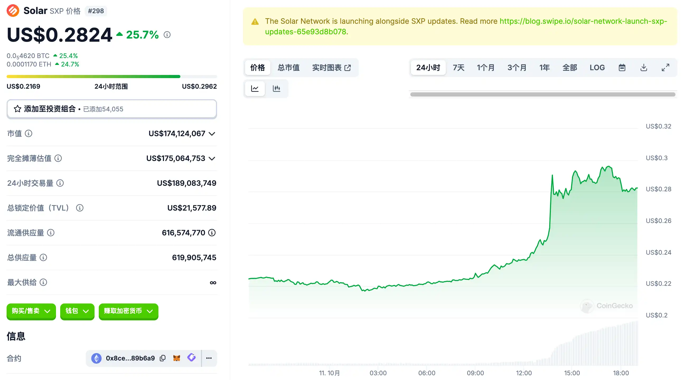
Task: Switch to candlestick chart view
Action: tap(276, 88)
